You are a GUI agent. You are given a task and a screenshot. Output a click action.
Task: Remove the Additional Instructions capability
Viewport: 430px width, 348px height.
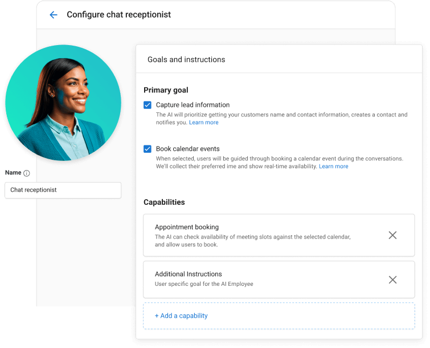click(x=392, y=280)
